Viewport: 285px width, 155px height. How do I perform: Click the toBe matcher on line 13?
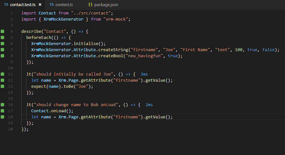[x=68, y=87]
